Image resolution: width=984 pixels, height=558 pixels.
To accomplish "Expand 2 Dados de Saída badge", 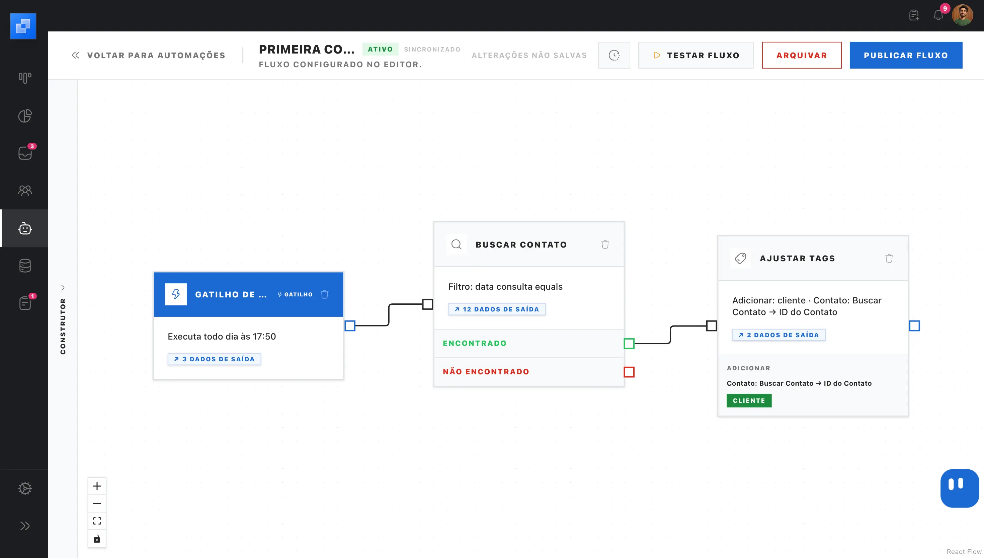I will point(779,335).
